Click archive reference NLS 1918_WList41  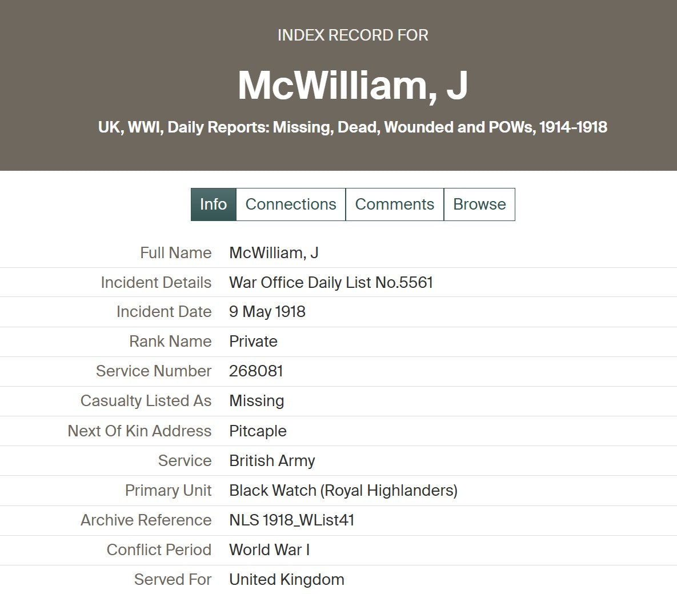pos(291,520)
